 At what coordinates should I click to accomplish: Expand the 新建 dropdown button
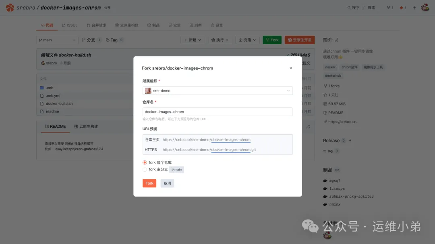pyautogui.click(x=193, y=40)
